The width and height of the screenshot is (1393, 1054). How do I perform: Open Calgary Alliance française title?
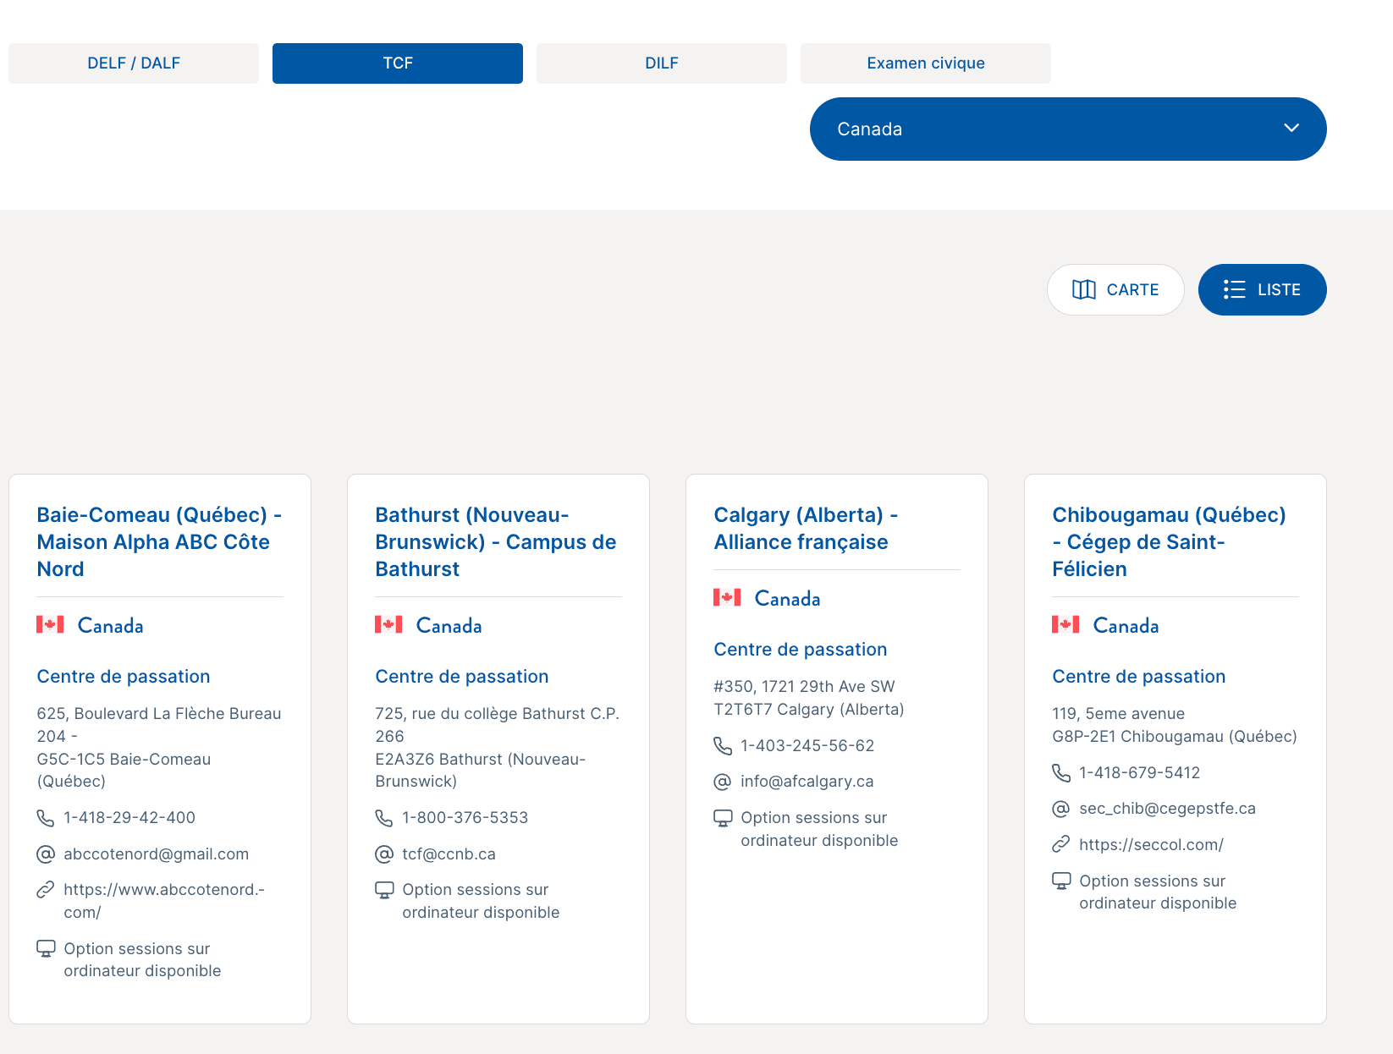tap(806, 528)
